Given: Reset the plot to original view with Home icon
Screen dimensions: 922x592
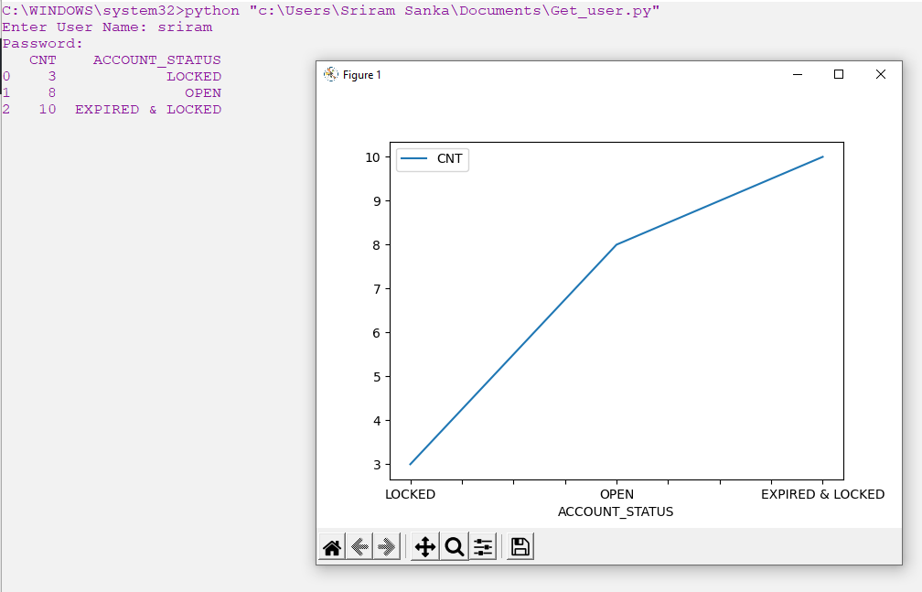Looking at the screenshot, I should pos(332,547).
